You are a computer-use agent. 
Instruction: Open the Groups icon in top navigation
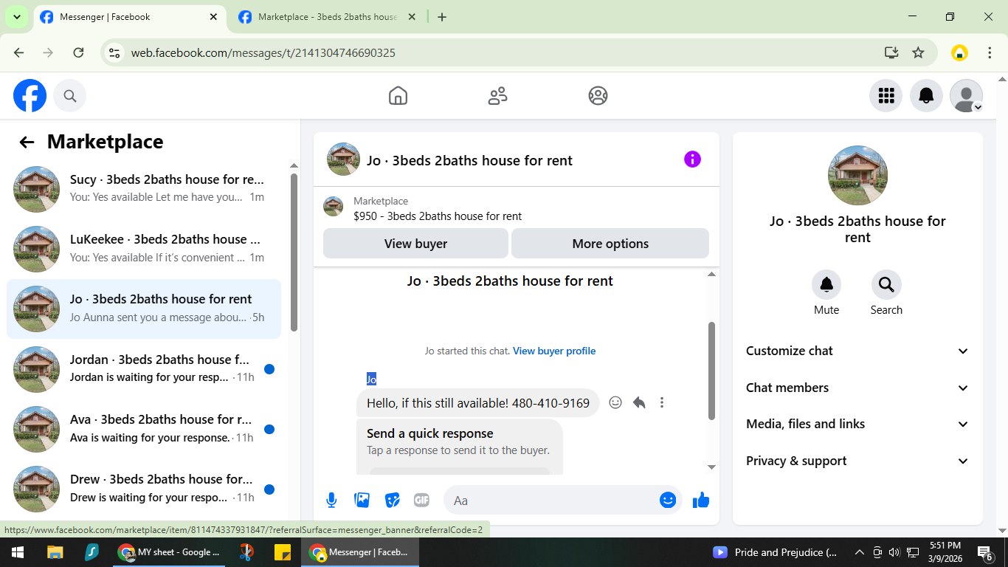pyautogui.click(x=598, y=96)
